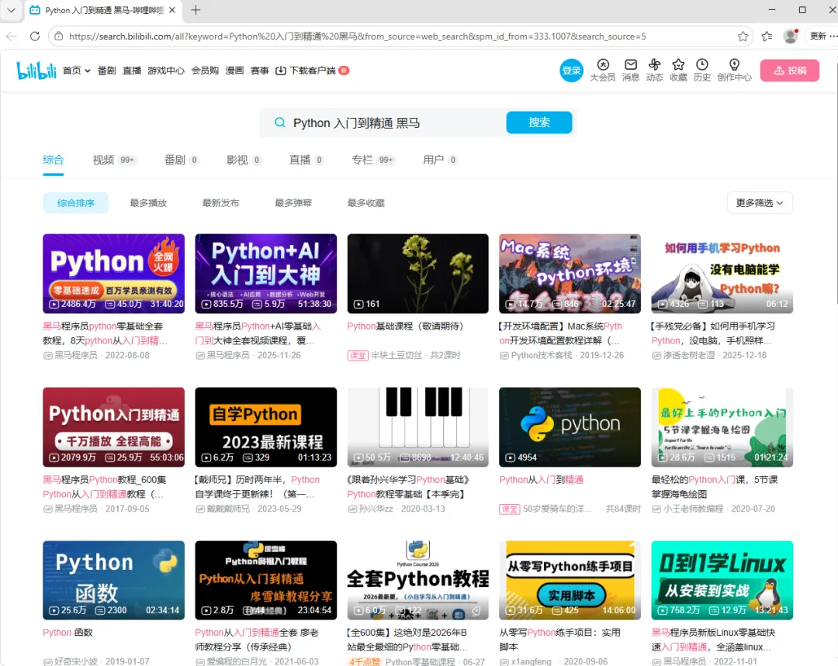
Task: Switch to the 视频 99+ tab
Action: [114, 160]
